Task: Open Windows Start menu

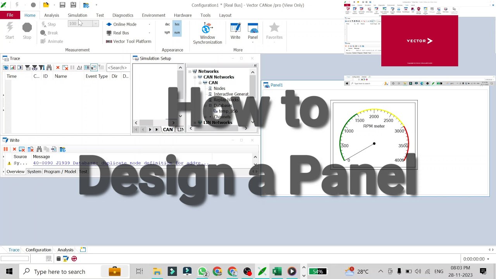Action: tap(9, 272)
